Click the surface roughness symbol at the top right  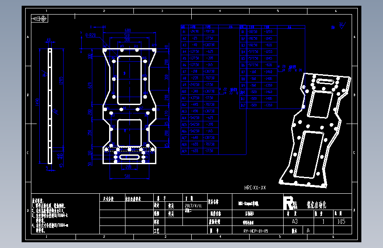pos(342,26)
